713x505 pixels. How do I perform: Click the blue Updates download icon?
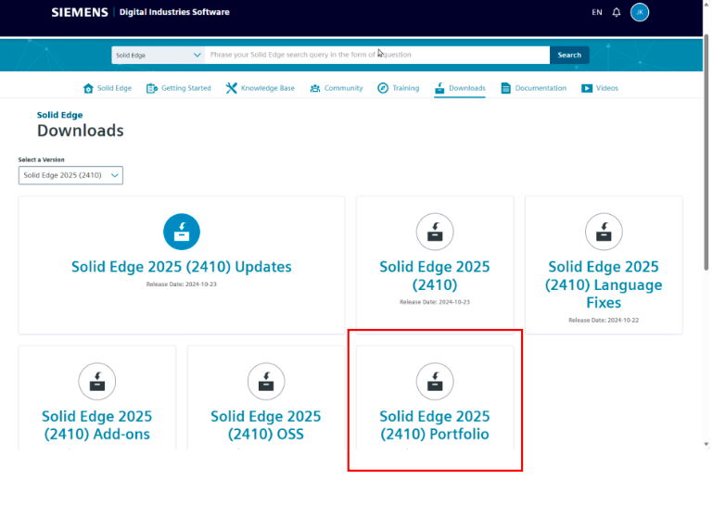(x=182, y=232)
